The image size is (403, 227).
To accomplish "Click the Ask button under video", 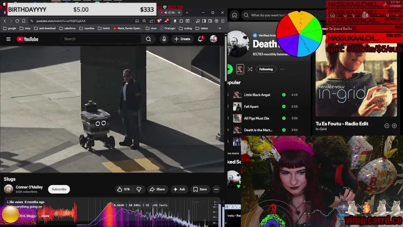I will pos(179,189).
